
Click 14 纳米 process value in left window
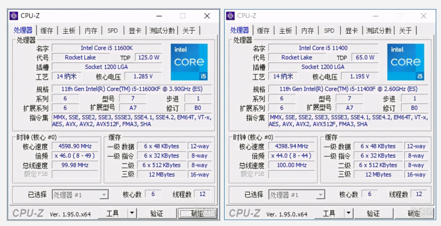coord(67,76)
